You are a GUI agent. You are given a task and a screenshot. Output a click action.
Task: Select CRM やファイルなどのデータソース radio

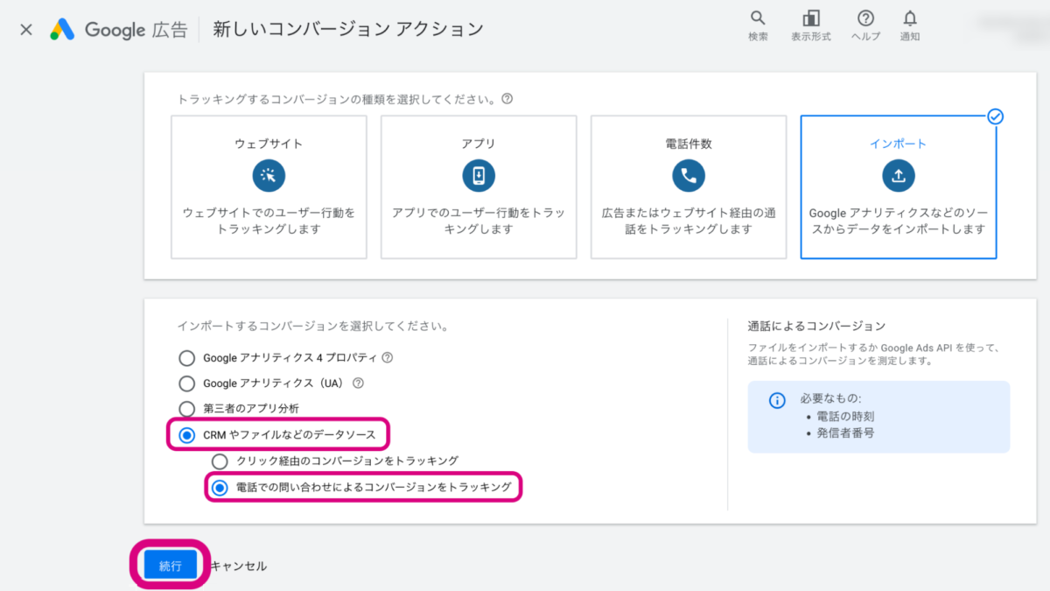point(186,434)
